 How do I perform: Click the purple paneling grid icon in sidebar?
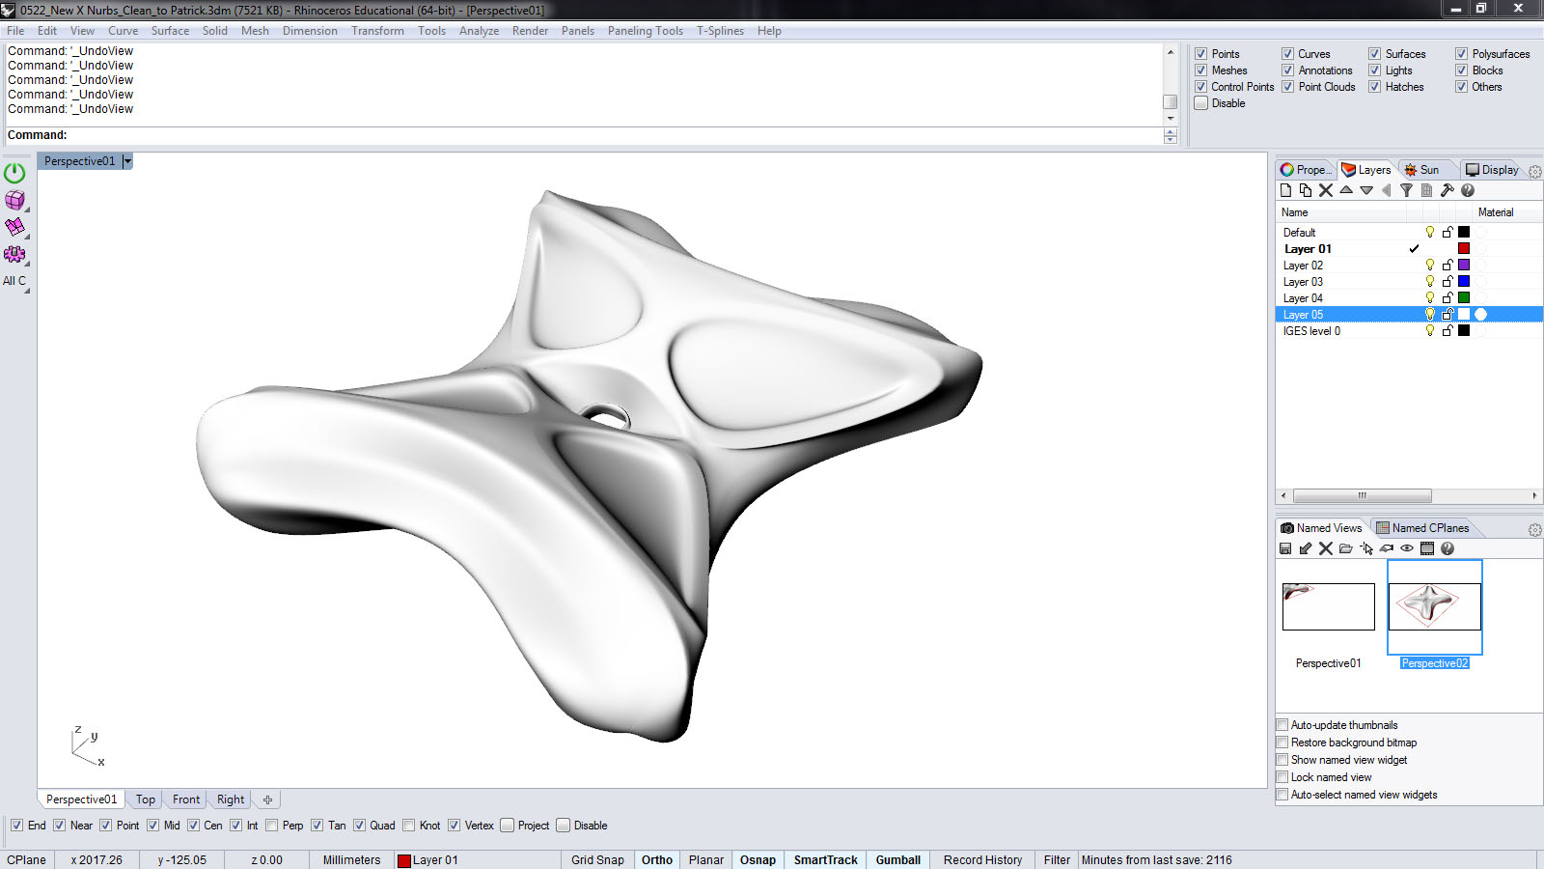pos(14,227)
